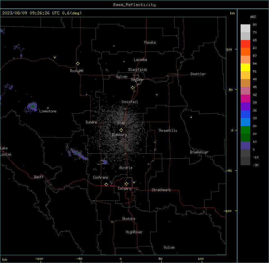
Task: Click the yellow V marker northwest of RockyMH
Action: [x=55, y=57]
